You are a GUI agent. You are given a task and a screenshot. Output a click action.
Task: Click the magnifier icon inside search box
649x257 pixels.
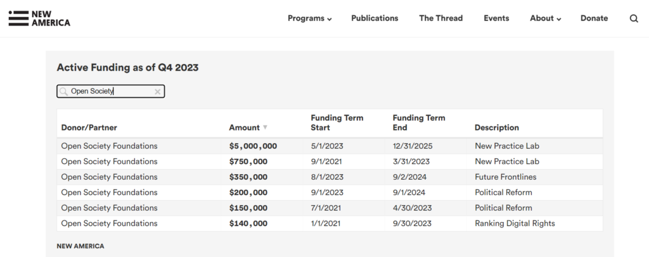[x=63, y=91]
